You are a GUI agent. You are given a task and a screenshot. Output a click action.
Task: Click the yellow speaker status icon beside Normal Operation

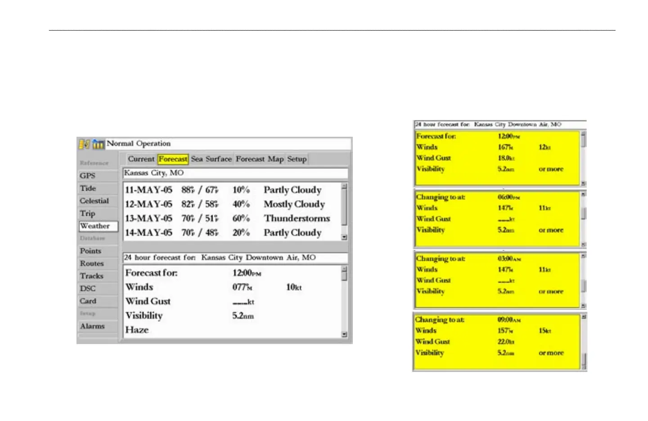tap(84, 144)
